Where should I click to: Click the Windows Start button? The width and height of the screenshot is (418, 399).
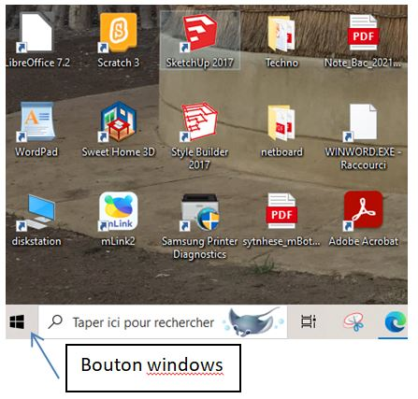(x=17, y=321)
